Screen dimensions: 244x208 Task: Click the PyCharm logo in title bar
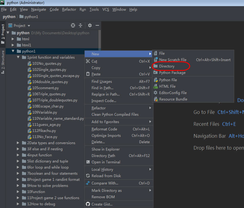point(2,2)
